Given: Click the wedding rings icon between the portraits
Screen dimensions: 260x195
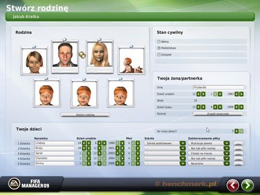Looking at the screenshot, I should (82, 55).
